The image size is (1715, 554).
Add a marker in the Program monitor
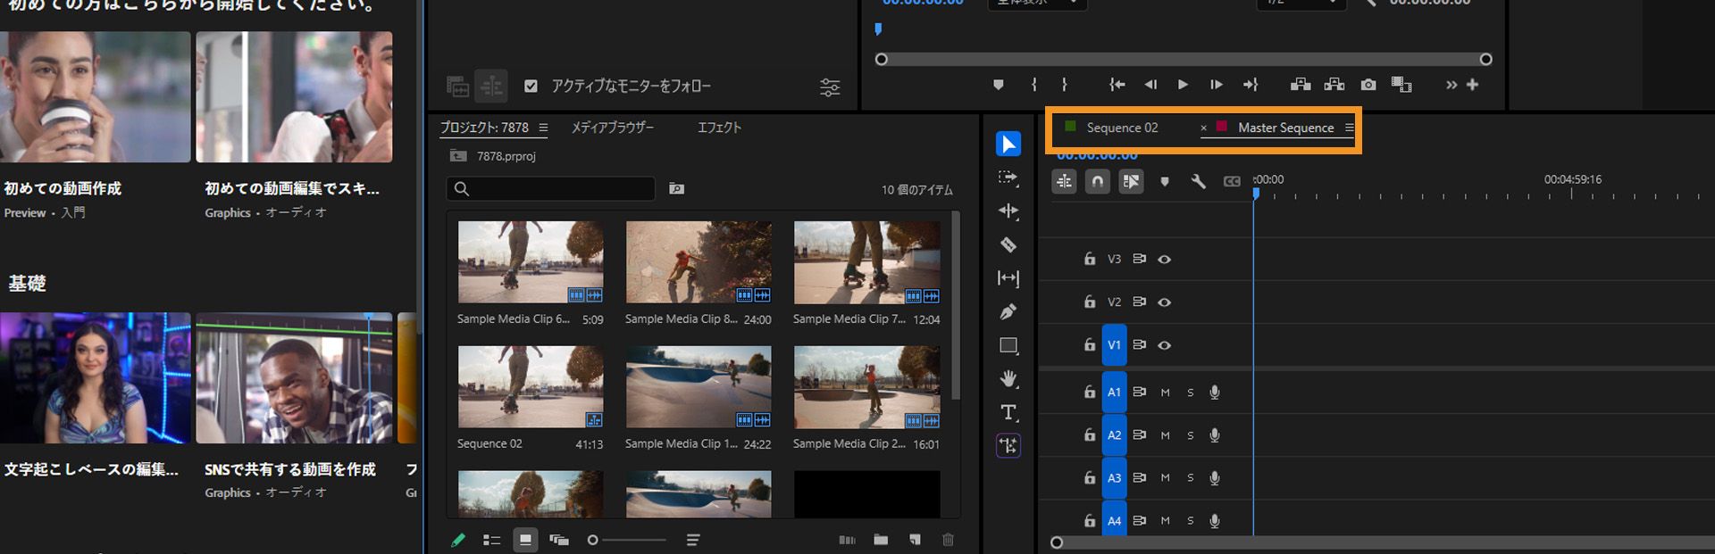[x=999, y=85]
